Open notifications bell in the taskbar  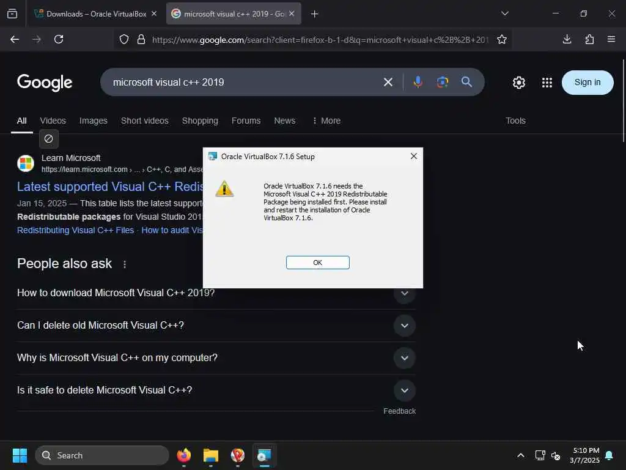(609, 455)
